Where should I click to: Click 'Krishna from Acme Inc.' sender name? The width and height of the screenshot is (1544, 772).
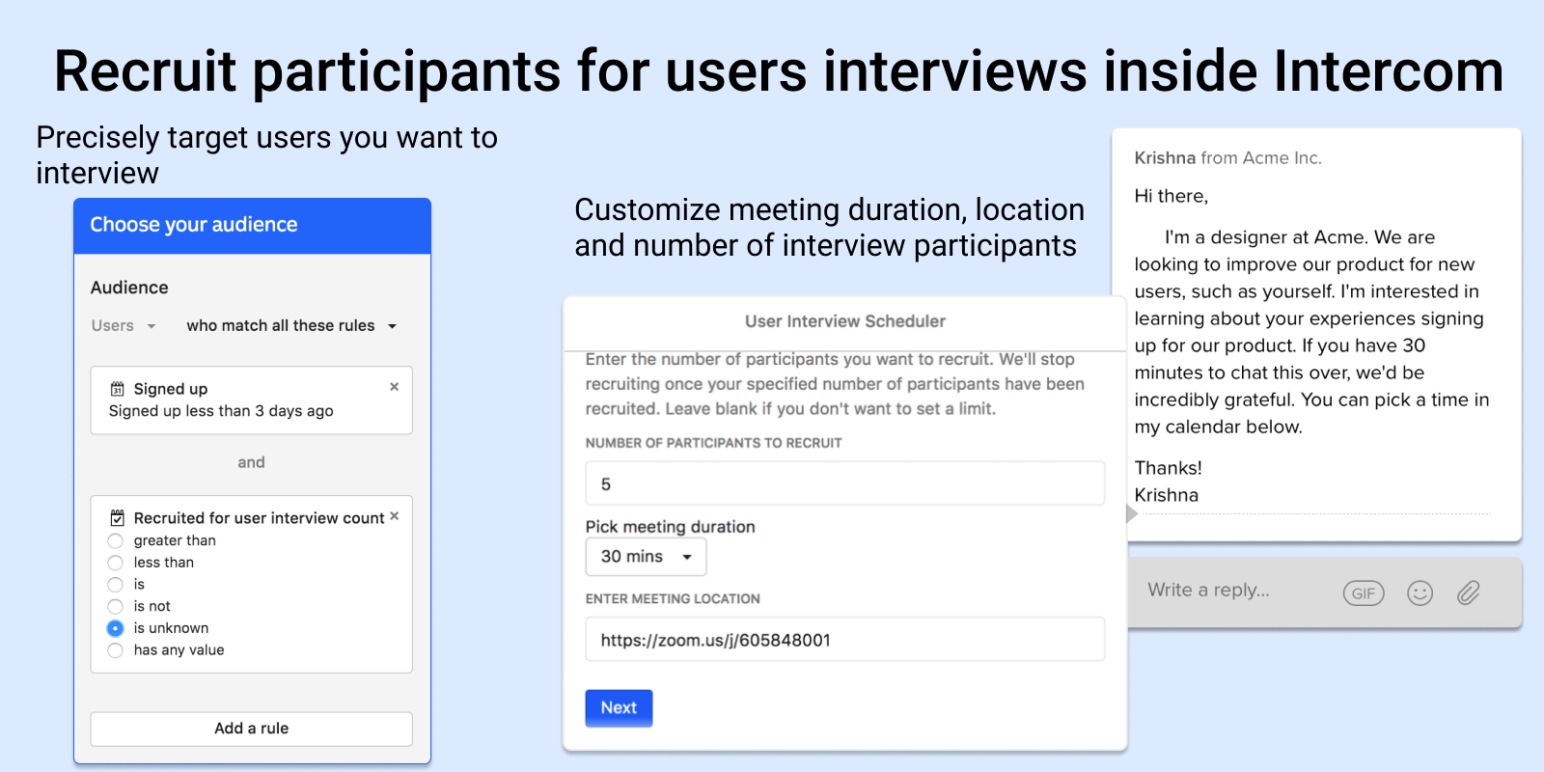pos(1227,158)
